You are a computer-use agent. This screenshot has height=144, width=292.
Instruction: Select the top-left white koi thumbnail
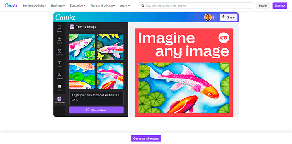[82, 47]
